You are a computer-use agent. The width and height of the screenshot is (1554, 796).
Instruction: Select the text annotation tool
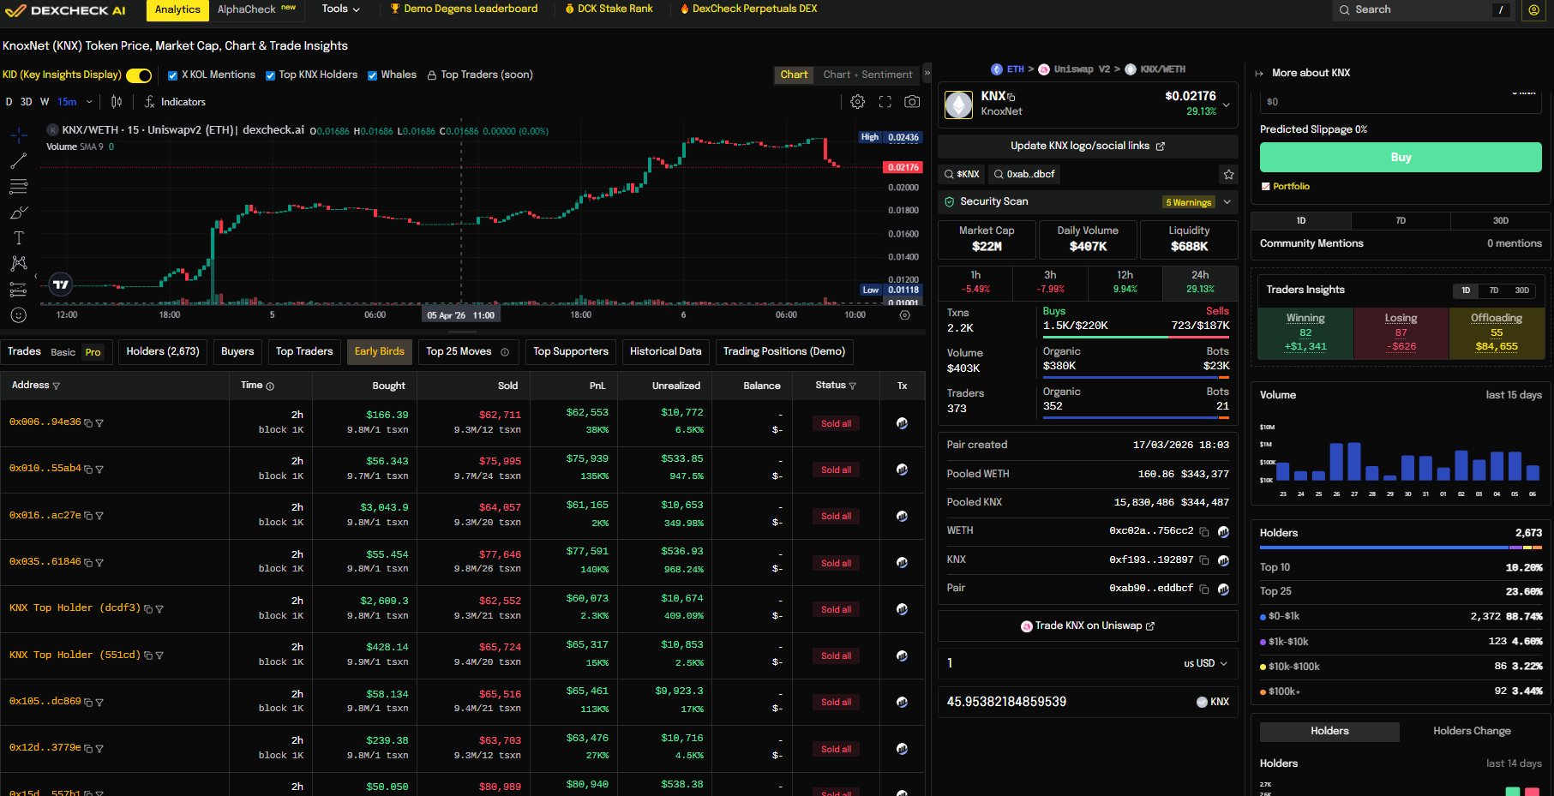click(x=18, y=238)
